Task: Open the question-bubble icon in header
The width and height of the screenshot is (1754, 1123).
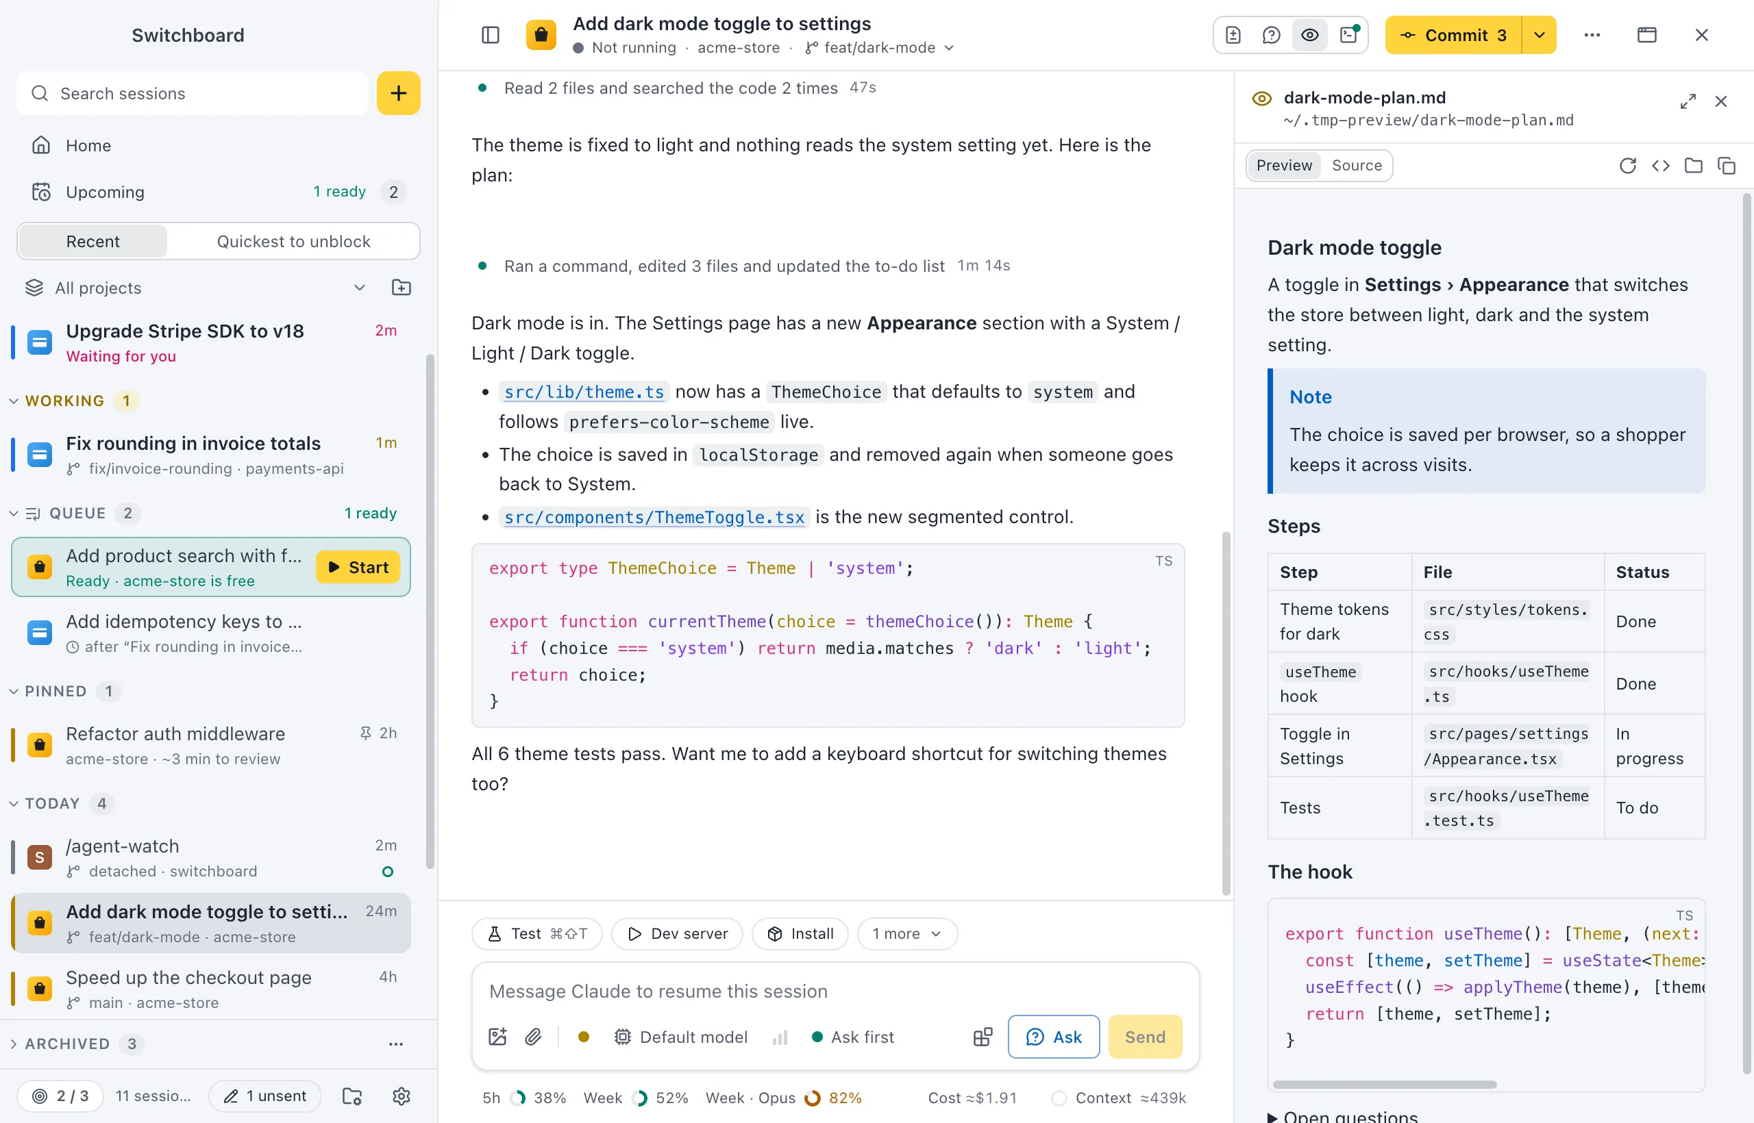Action: point(1271,35)
